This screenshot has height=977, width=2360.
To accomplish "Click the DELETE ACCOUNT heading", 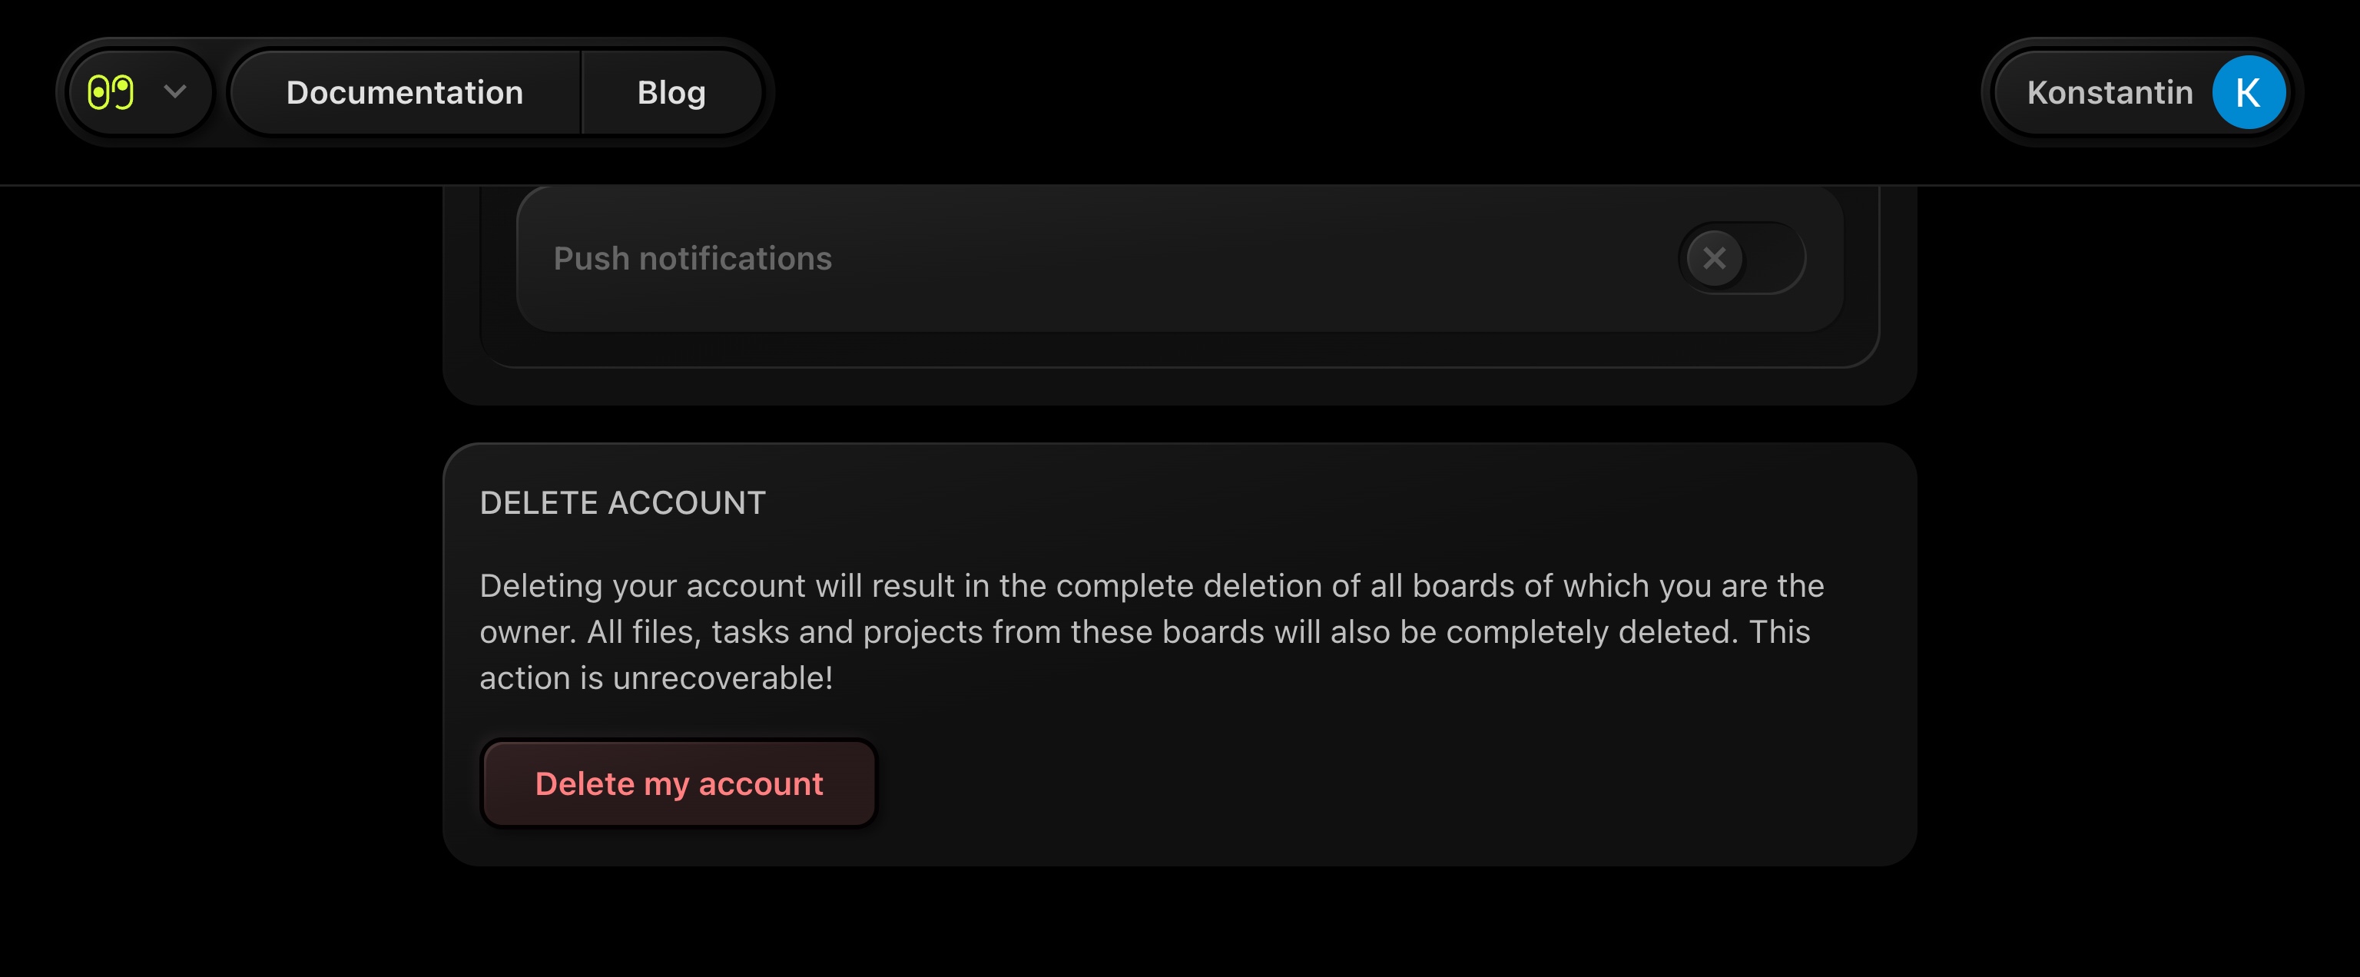I will click(622, 502).
